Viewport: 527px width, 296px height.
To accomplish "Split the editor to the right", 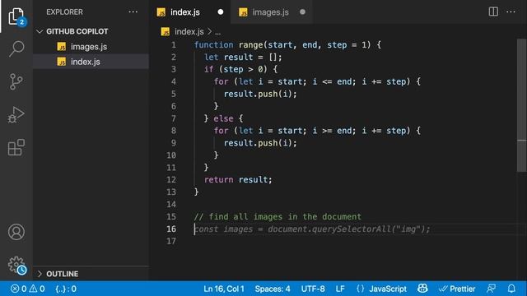I will pyautogui.click(x=493, y=12).
